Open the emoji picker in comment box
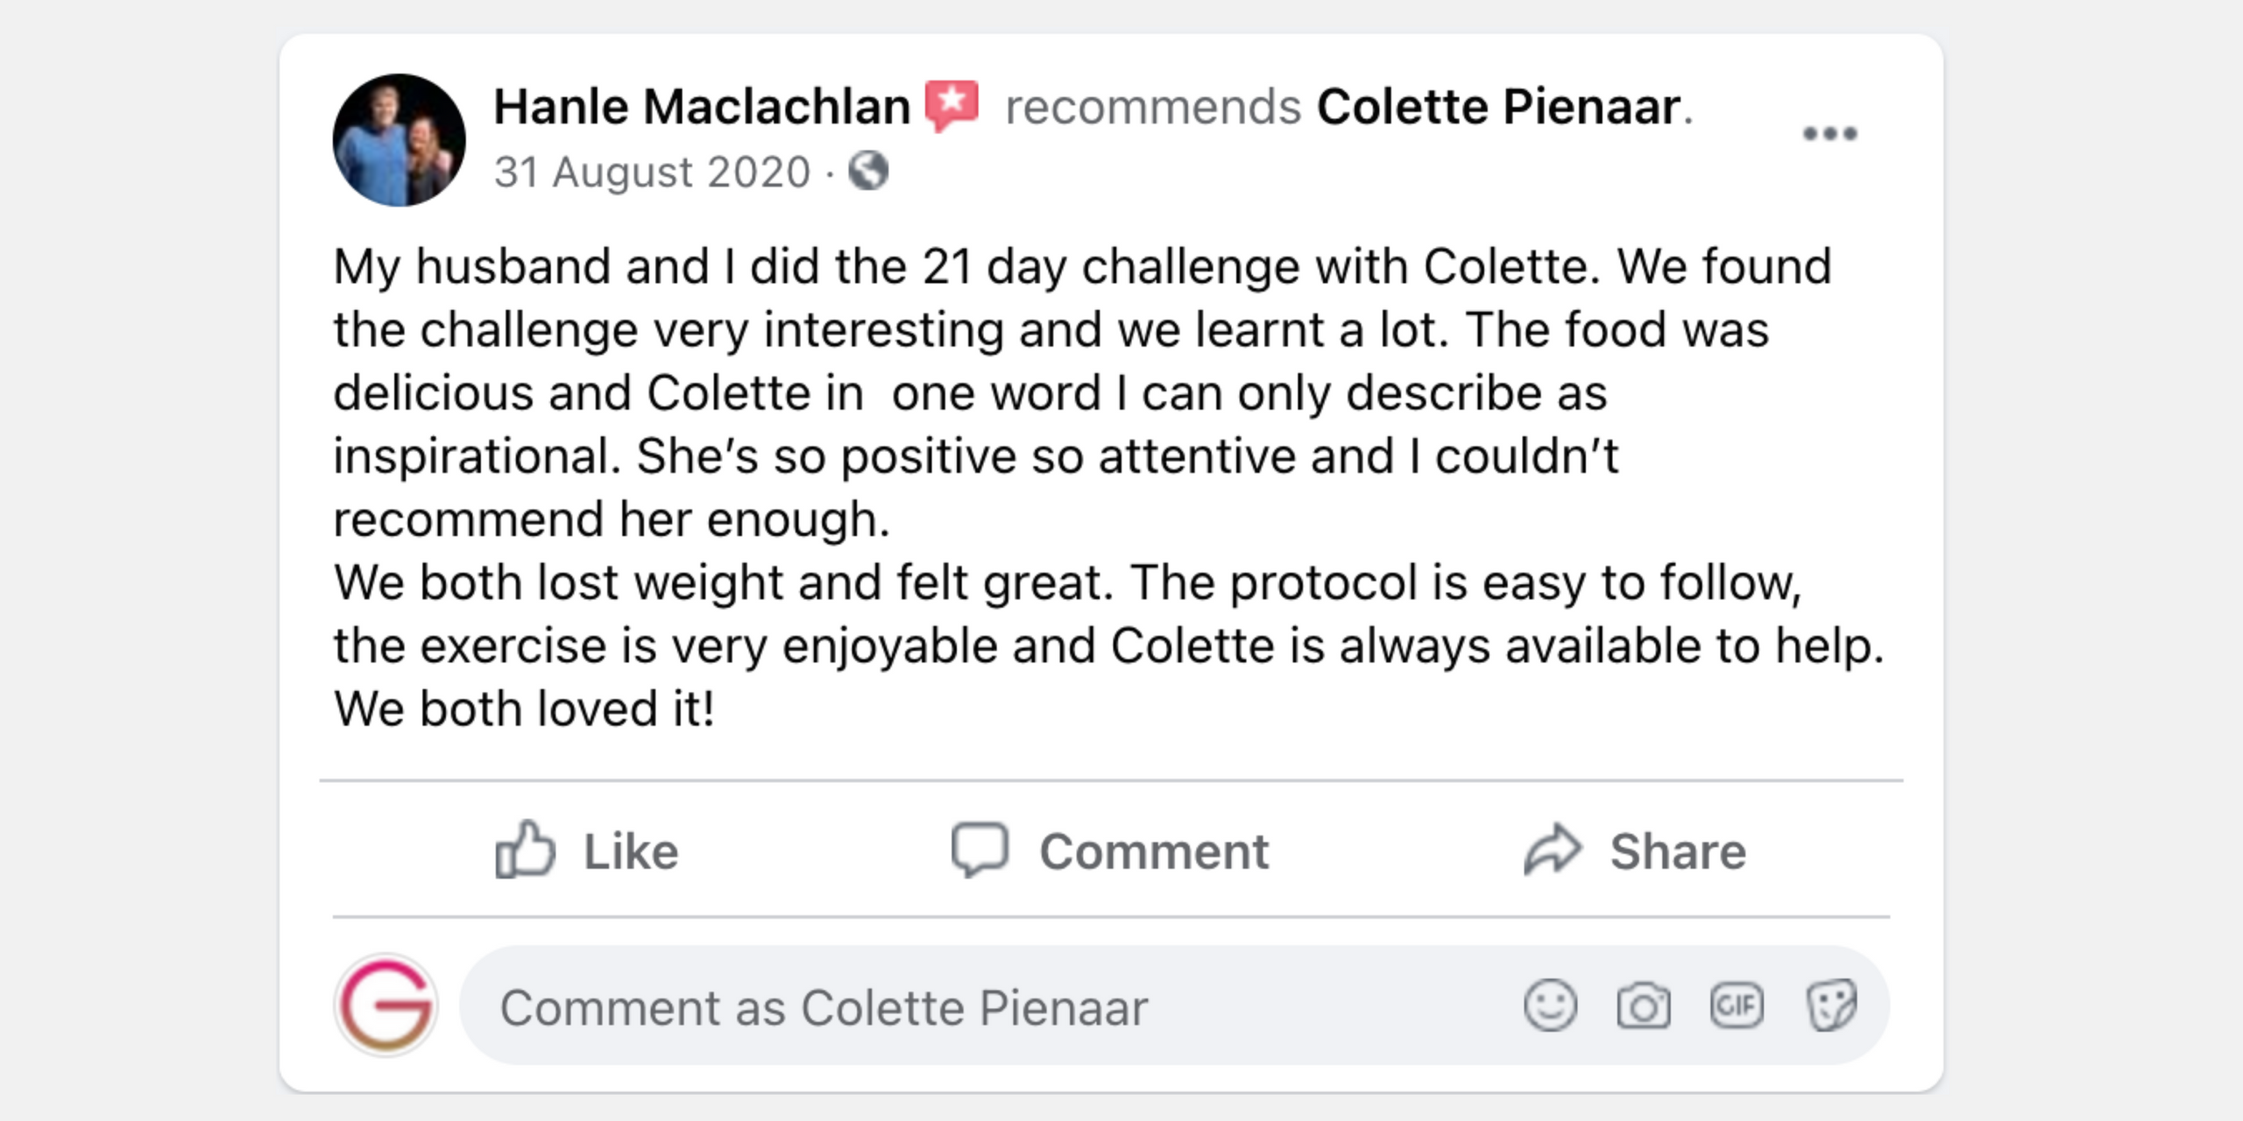The image size is (2243, 1121). (1550, 1005)
